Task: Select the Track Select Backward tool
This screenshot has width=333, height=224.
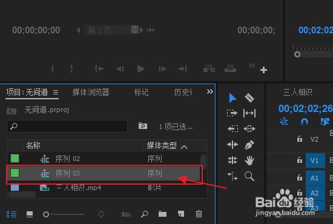Action: pos(232,129)
